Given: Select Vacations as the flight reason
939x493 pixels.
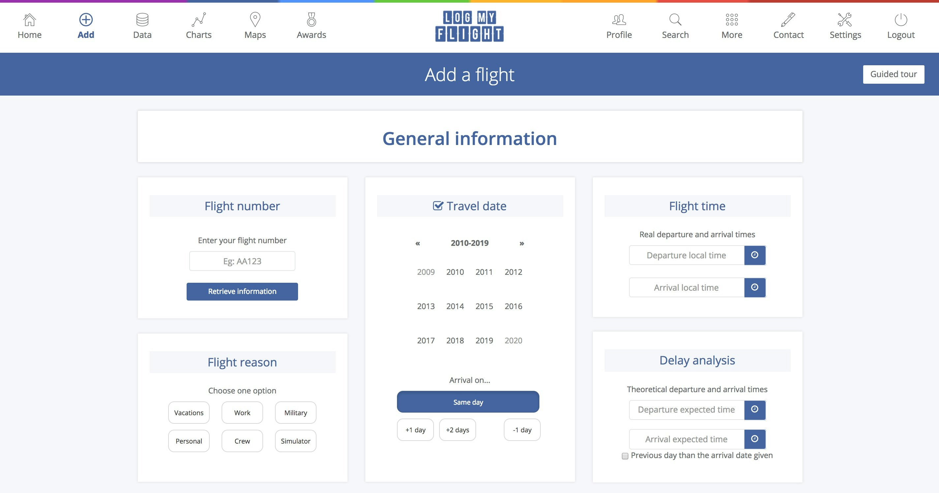Looking at the screenshot, I should tap(189, 413).
